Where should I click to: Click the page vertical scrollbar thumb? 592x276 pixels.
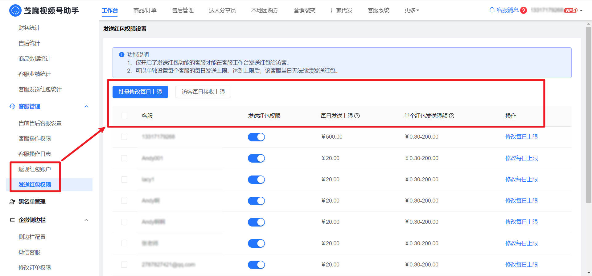tap(589, 115)
